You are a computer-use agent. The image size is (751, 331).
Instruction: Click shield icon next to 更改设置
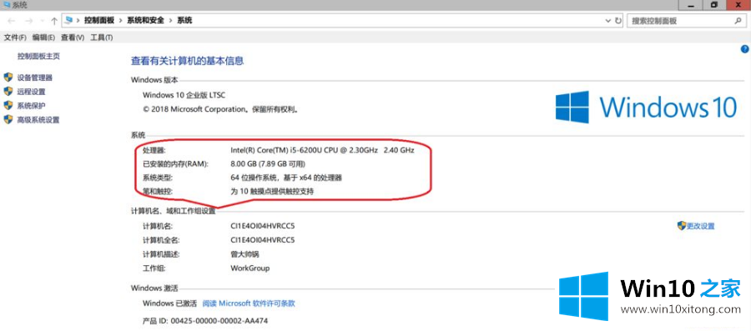click(x=682, y=226)
